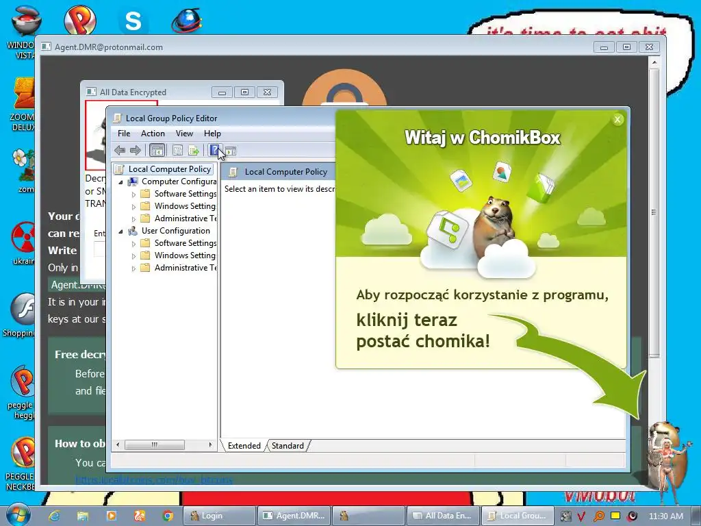701x526 pixels.
Task: Launch Internet Explorer from taskbar
Action: click(x=54, y=516)
